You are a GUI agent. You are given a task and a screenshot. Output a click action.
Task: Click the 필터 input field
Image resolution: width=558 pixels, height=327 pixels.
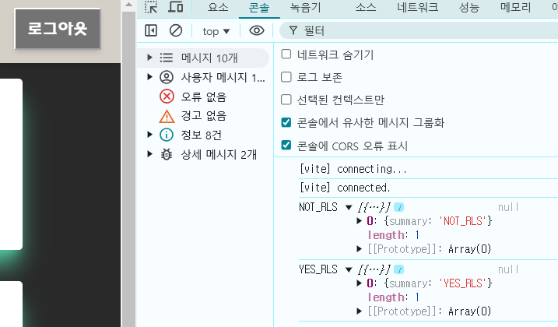(x=420, y=30)
